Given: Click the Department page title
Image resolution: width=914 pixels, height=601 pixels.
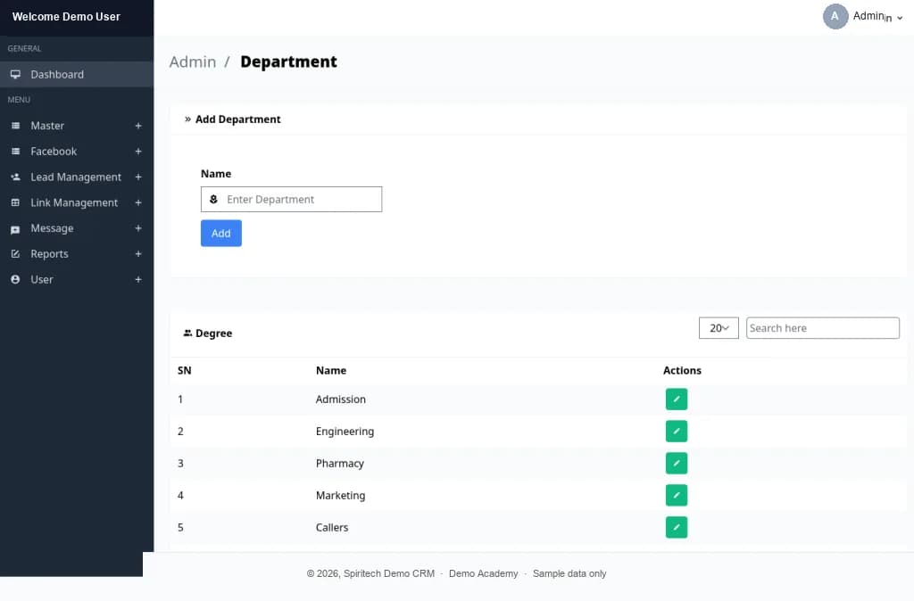Looking at the screenshot, I should [288, 62].
